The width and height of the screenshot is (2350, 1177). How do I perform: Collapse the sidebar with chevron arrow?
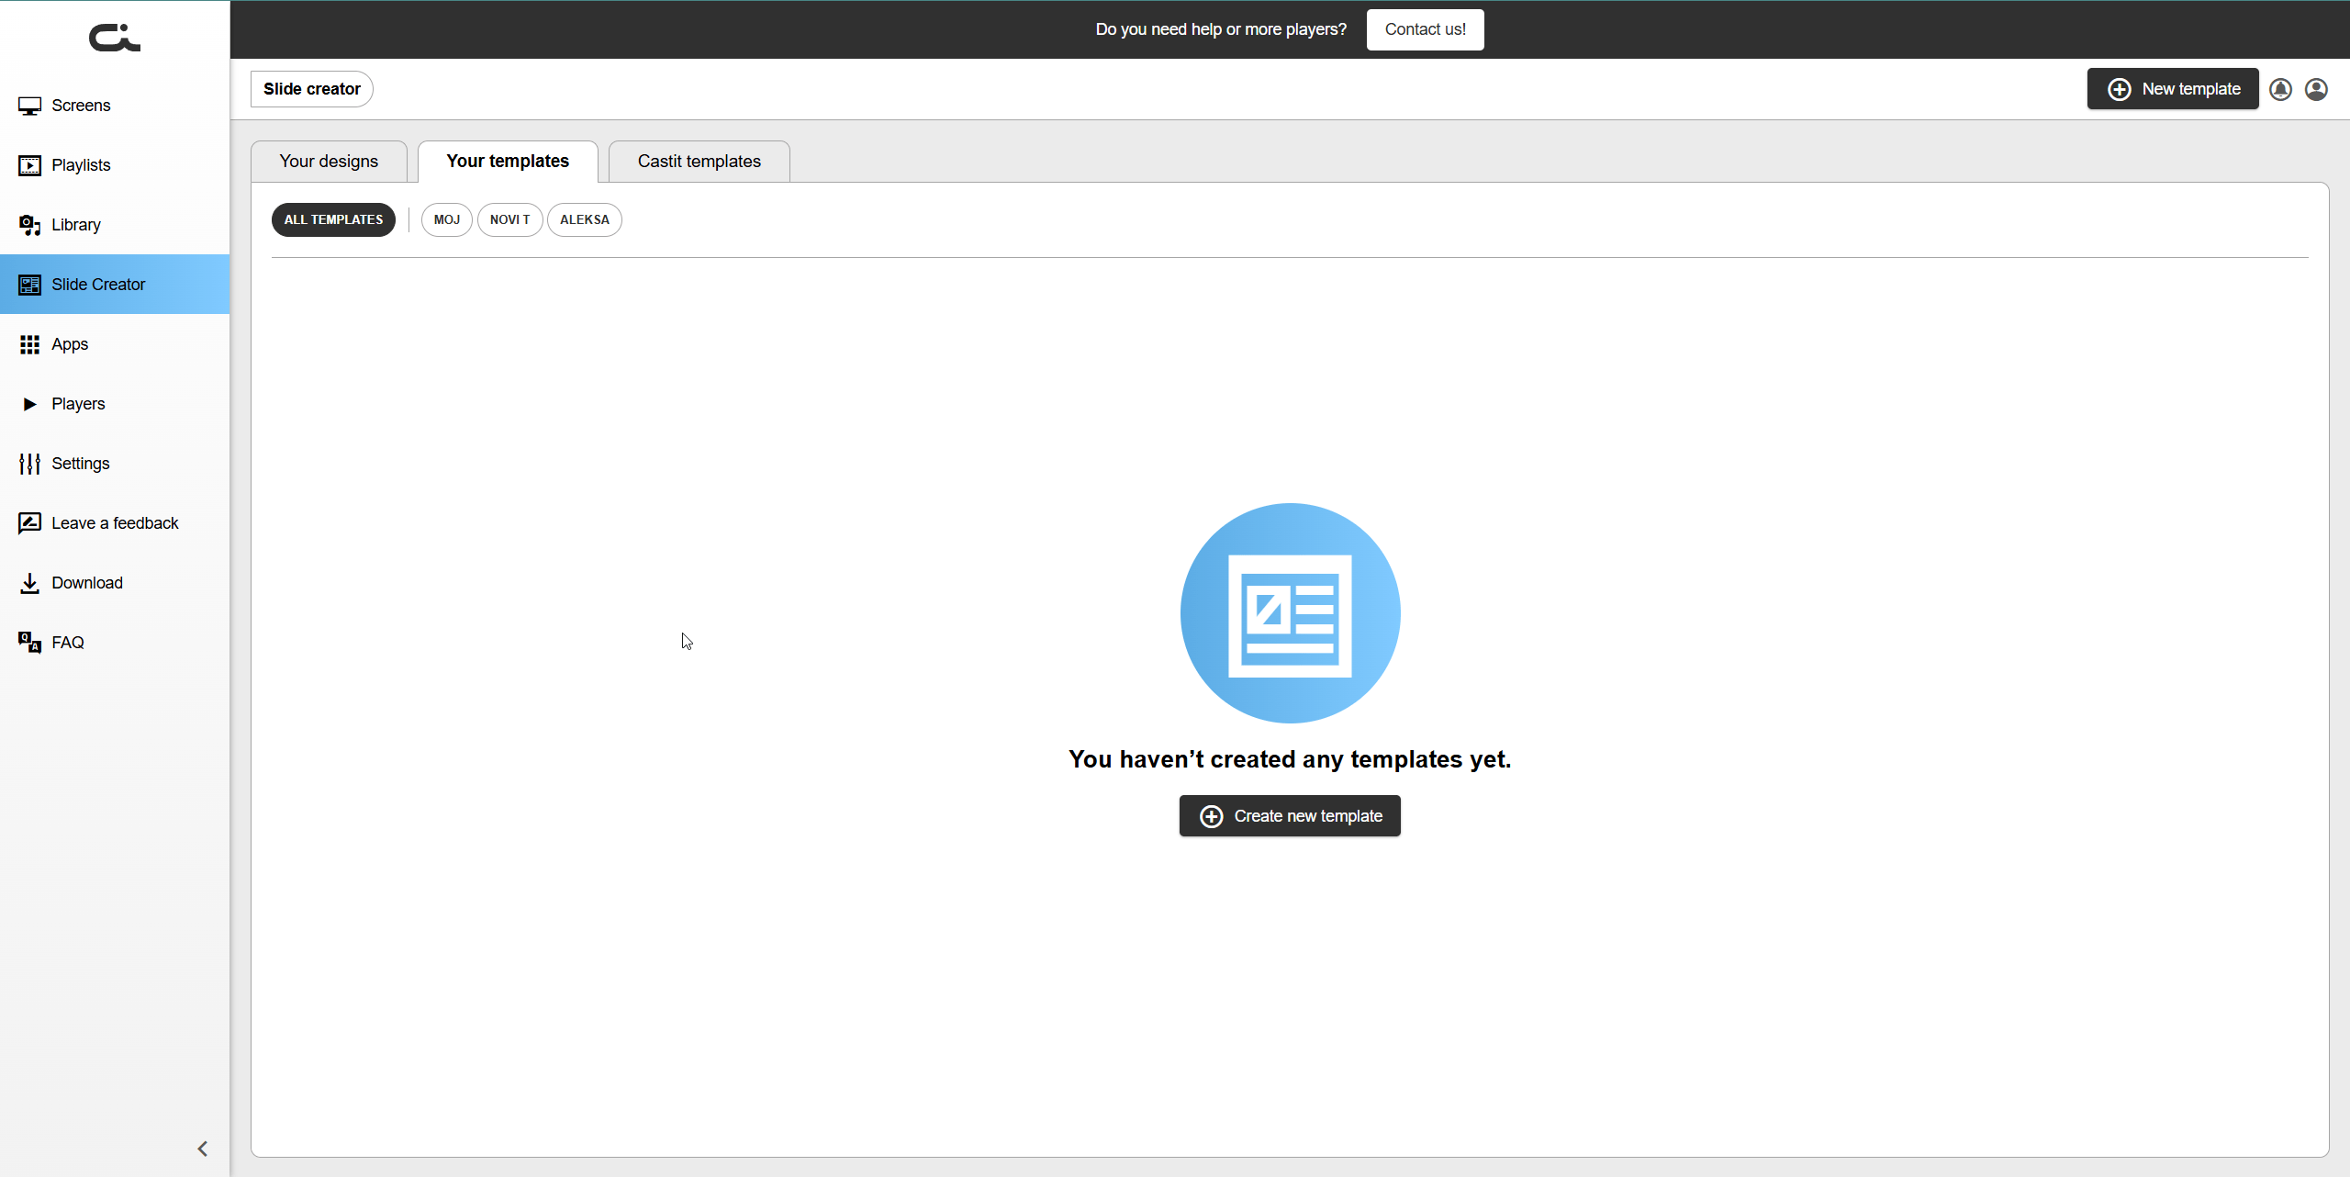click(203, 1149)
